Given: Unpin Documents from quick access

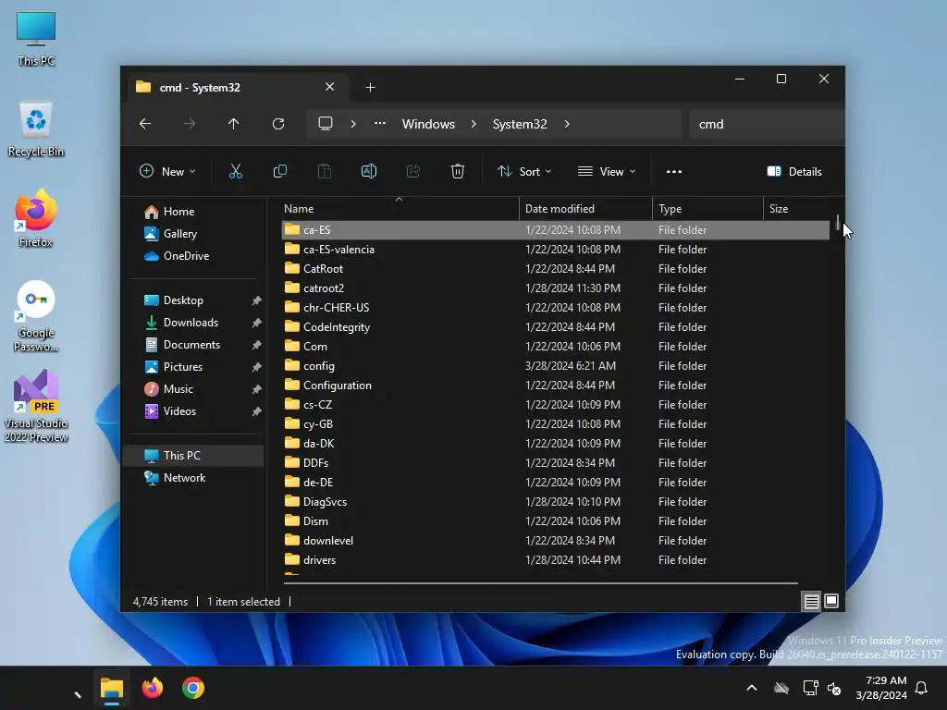Looking at the screenshot, I should [257, 345].
